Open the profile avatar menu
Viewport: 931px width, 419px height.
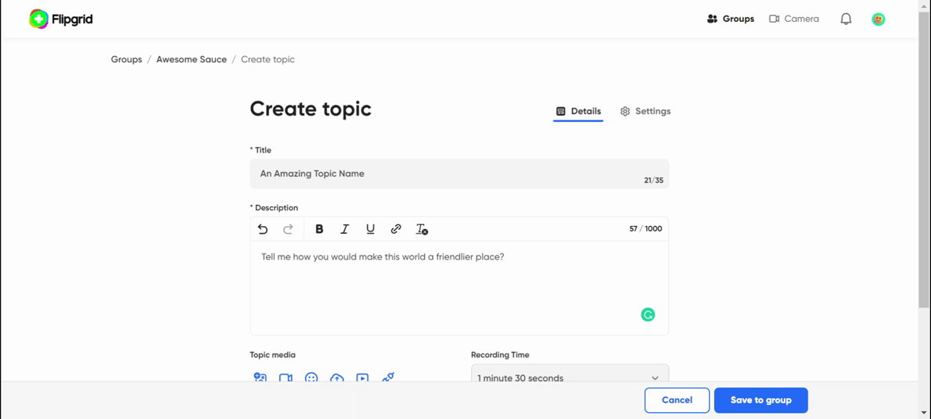pyautogui.click(x=878, y=19)
